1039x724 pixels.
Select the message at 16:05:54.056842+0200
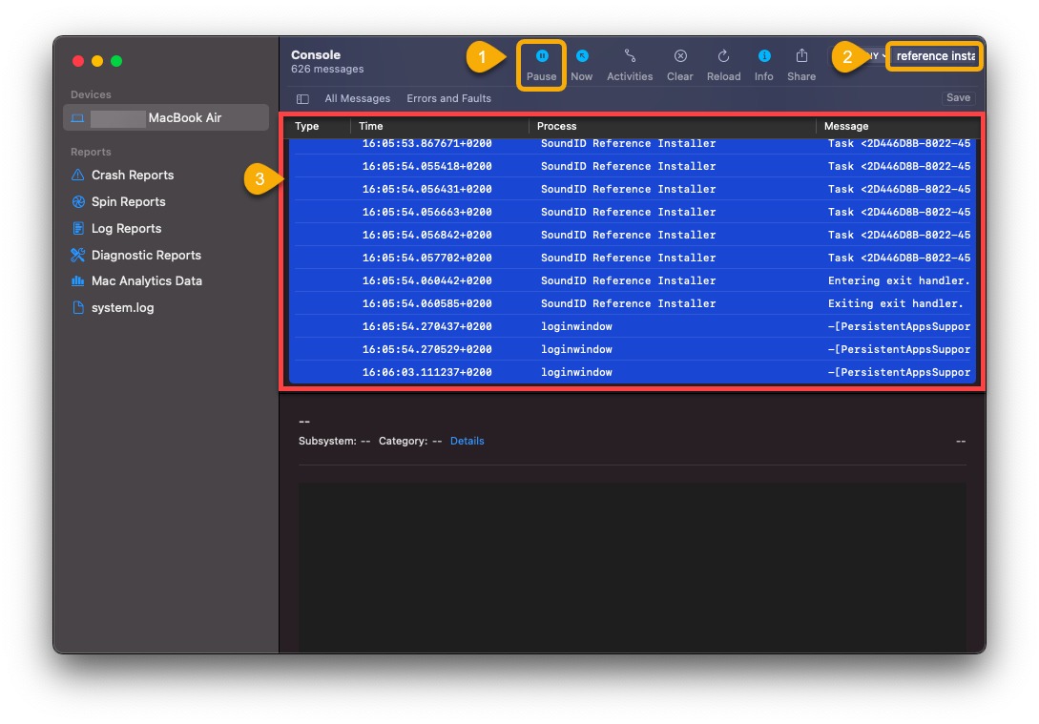tap(633, 236)
